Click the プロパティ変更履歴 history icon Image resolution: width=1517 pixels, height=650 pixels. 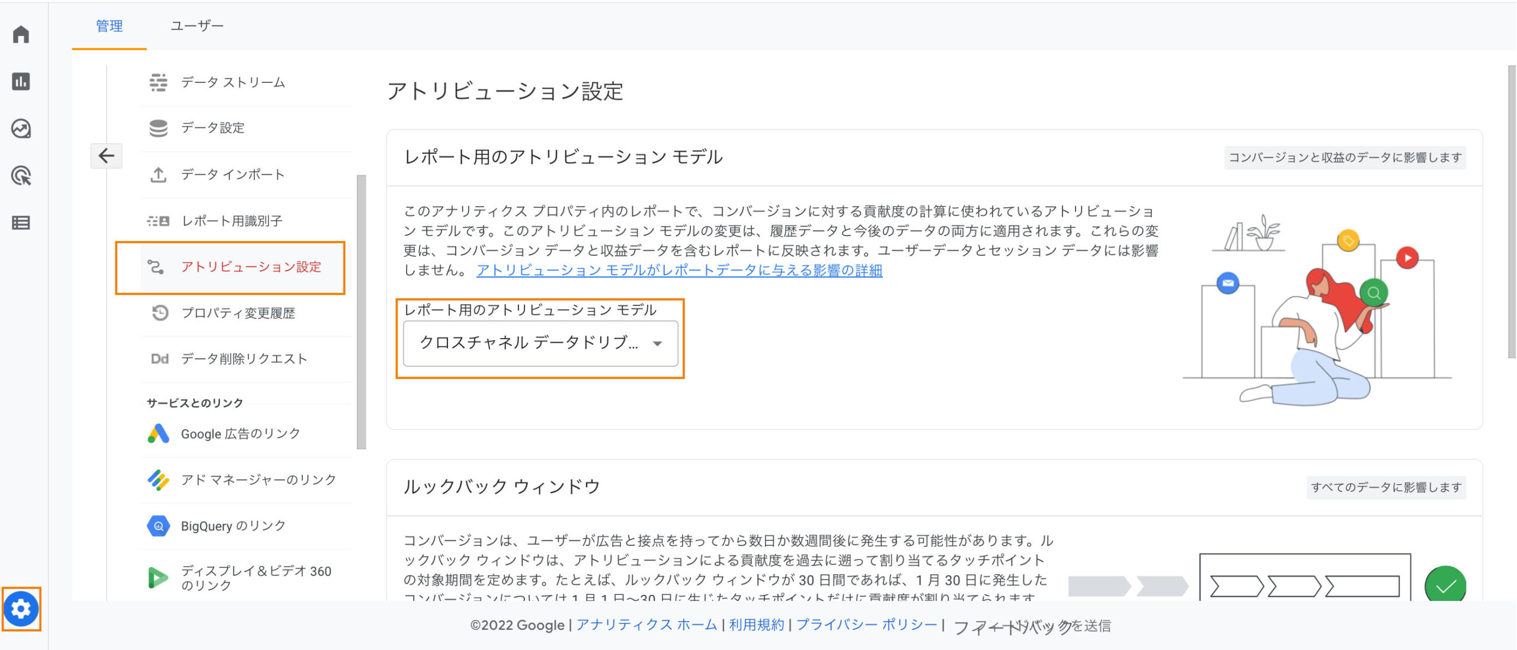[x=160, y=313]
